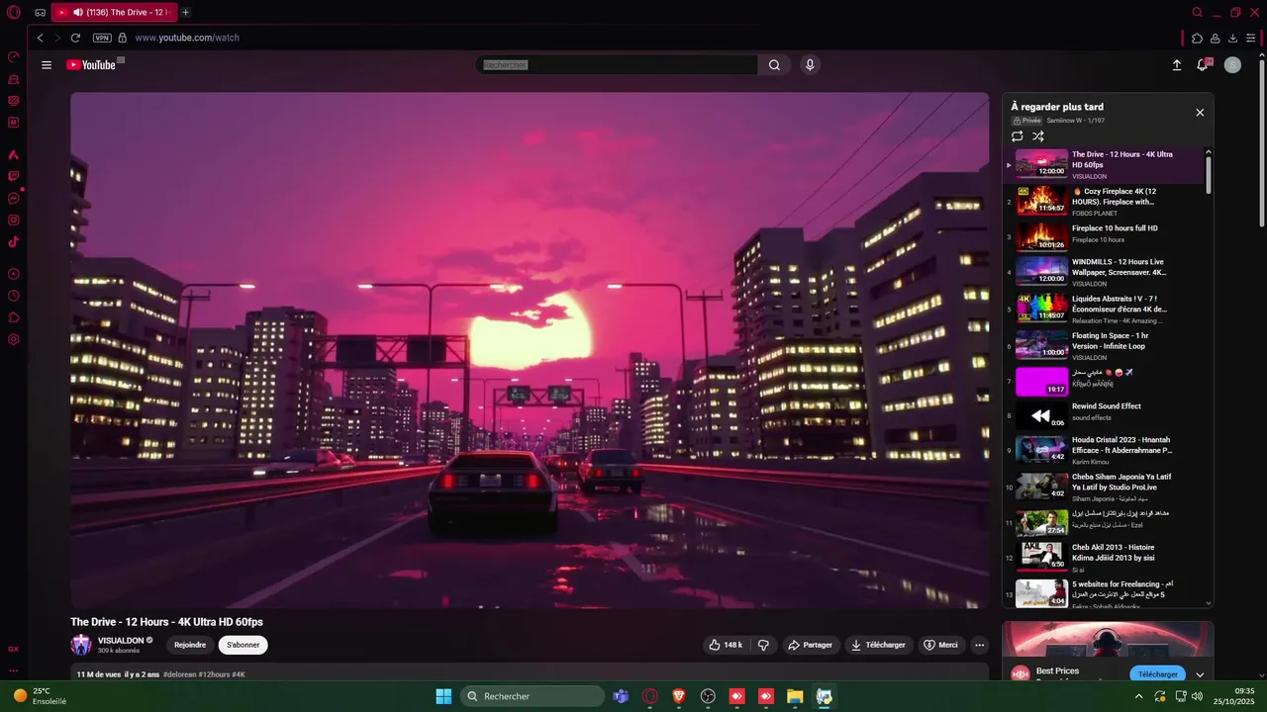Open Opera GX Corner gamepad icon
This screenshot has width=1267, height=712.
tap(40, 13)
